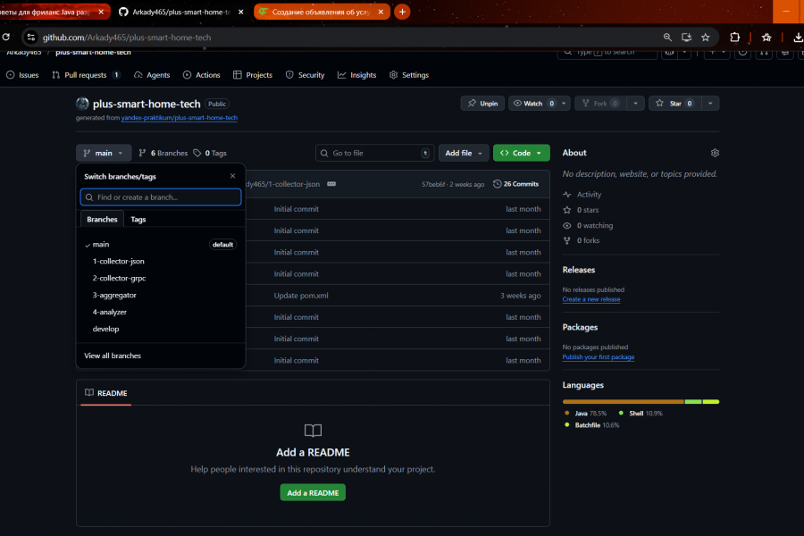Switch to branch 2-collector-grpc

161,278
